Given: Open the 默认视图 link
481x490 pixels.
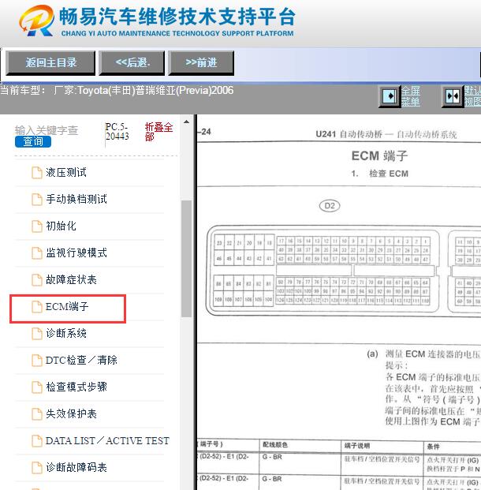Looking at the screenshot, I should (x=472, y=96).
